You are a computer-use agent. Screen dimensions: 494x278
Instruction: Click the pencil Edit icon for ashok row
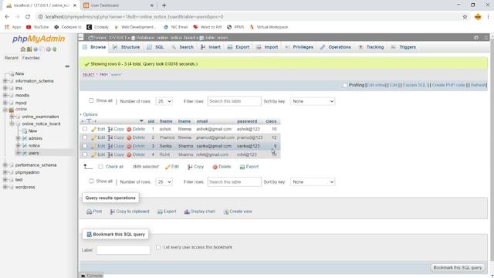click(93, 129)
